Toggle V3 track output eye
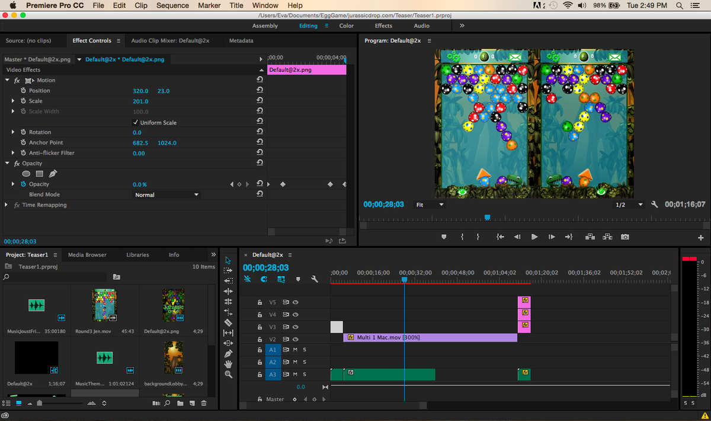 [x=296, y=327]
